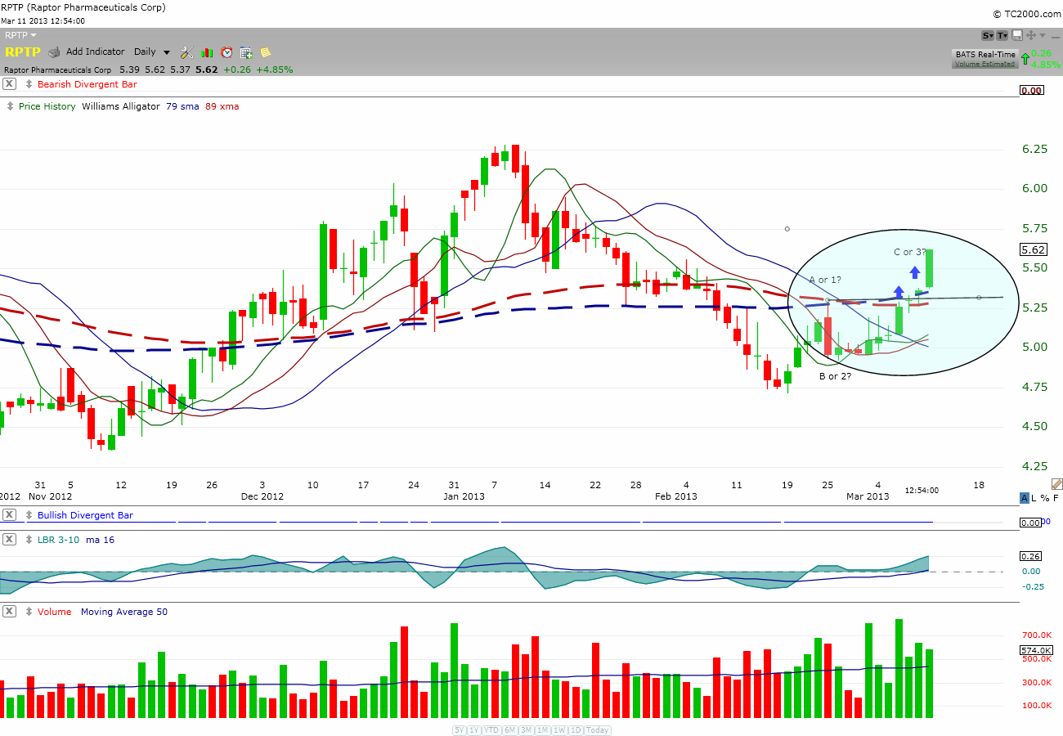This screenshot has width=1063, height=736.
Task: Click the 5.62 current price marker on scale
Action: point(1034,250)
